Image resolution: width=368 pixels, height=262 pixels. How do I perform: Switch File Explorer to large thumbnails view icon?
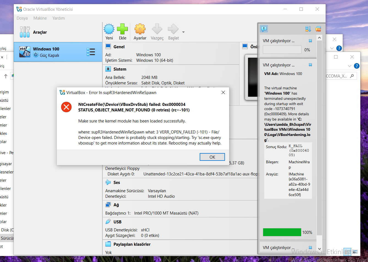[x=355, y=252]
